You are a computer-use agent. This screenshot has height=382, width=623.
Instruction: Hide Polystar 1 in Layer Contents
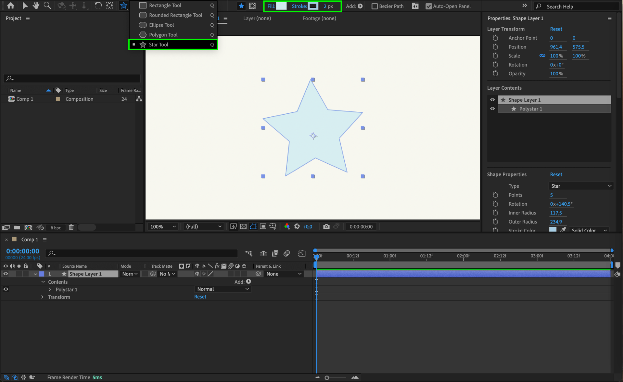click(492, 109)
